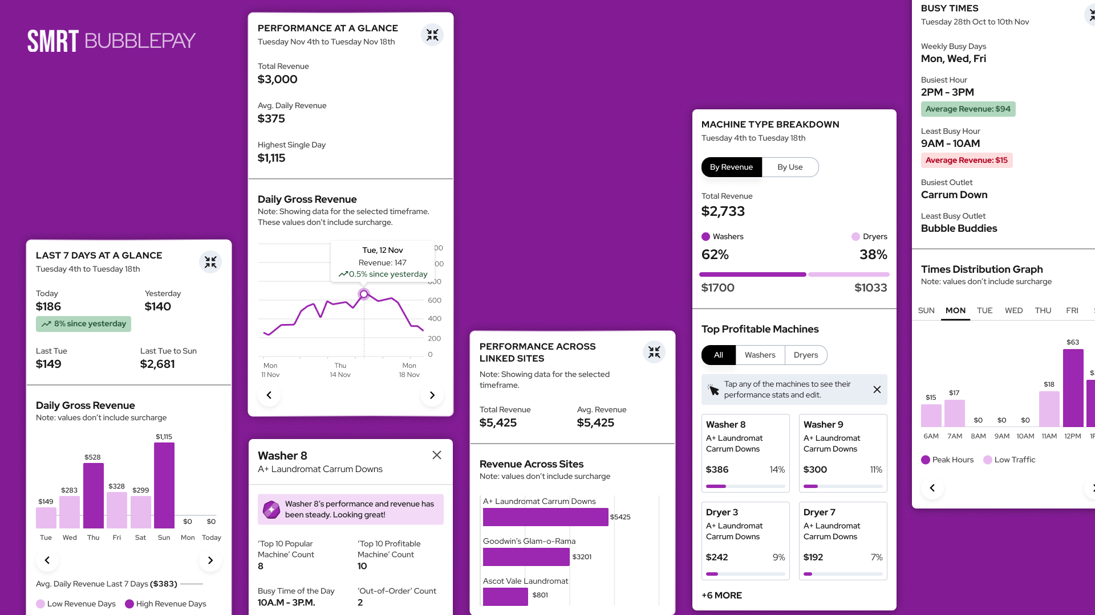Open the Washer 9 machine card
The height and width of the screenshot is (615, 1095).
click(x=842, y=453)
